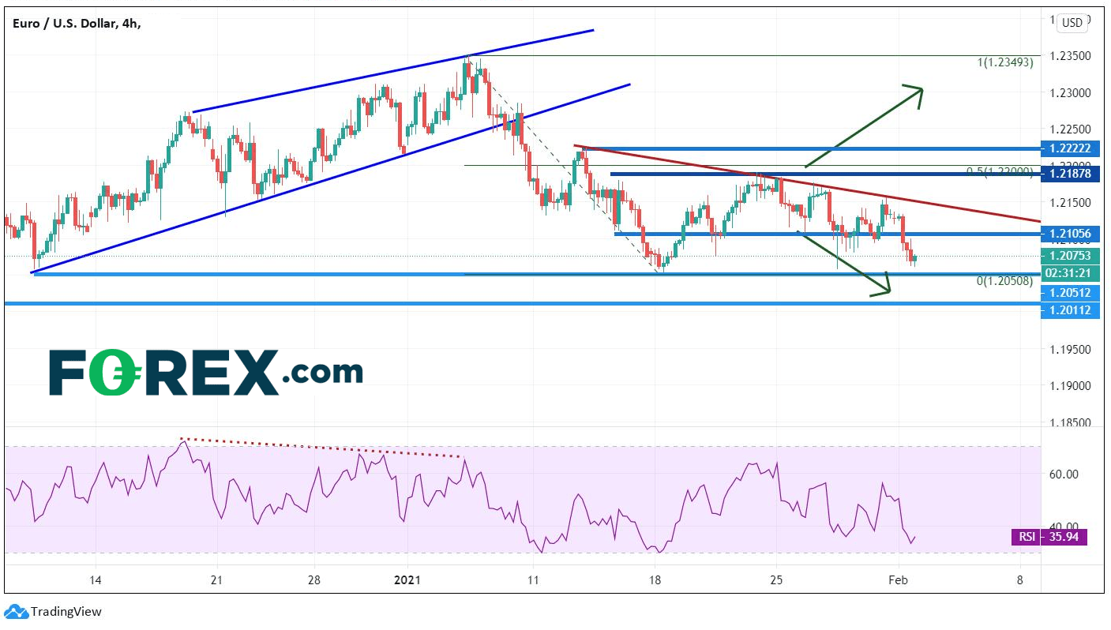Click the USD currency button
Screen dimensions: 1111x630
(1072, 23)
